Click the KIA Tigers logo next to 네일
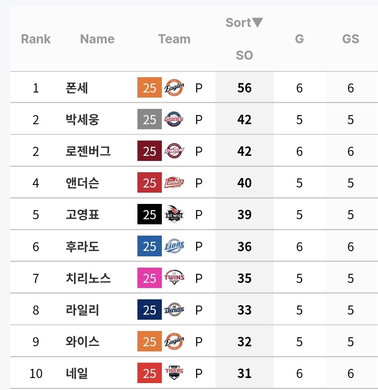Image resolution: width=378 pixels, height=390 pixels. coord(174,373)
